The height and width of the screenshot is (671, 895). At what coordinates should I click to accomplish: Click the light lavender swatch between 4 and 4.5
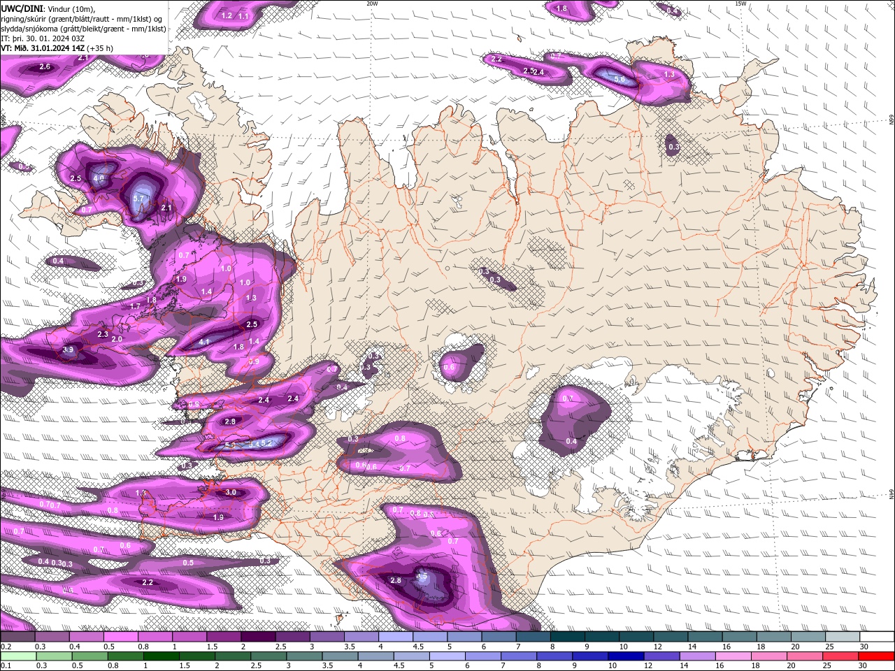pos(396,637)
